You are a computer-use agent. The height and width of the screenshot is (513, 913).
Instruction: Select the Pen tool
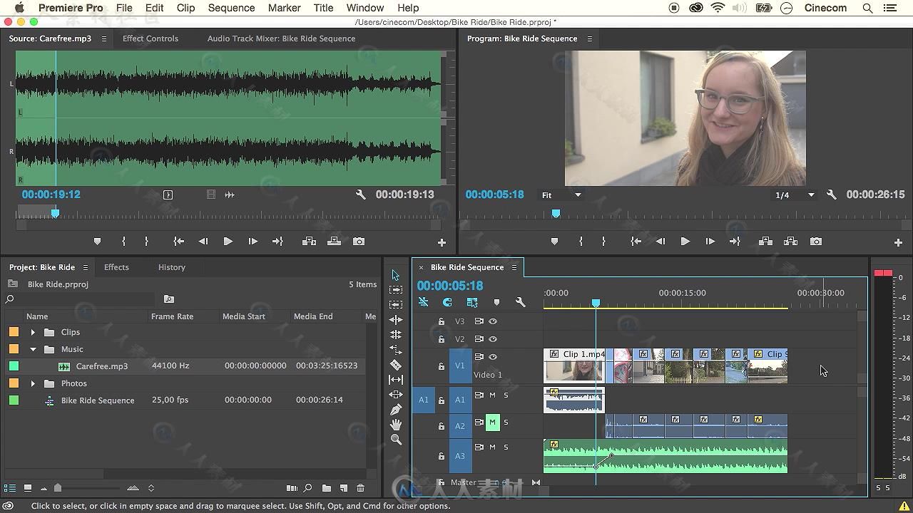(x=396, y=410)
